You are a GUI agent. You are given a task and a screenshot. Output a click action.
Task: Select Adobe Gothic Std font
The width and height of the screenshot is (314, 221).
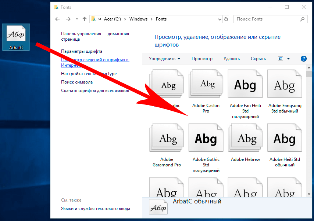point(206,148)
